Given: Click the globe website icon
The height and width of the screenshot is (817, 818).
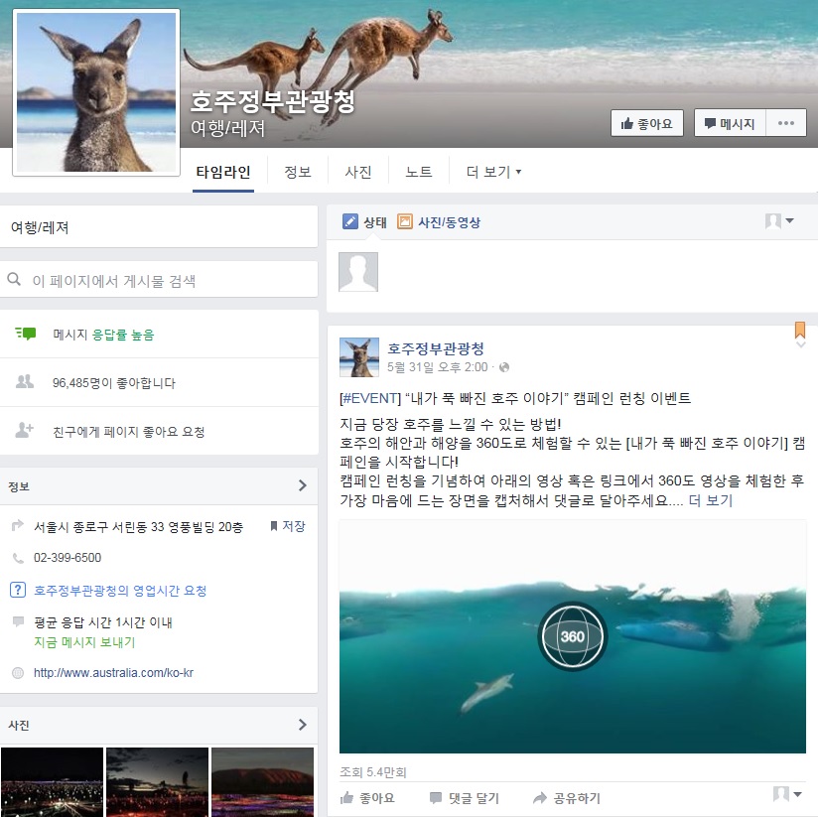Looking at the screenshot, I should (18, 673).
